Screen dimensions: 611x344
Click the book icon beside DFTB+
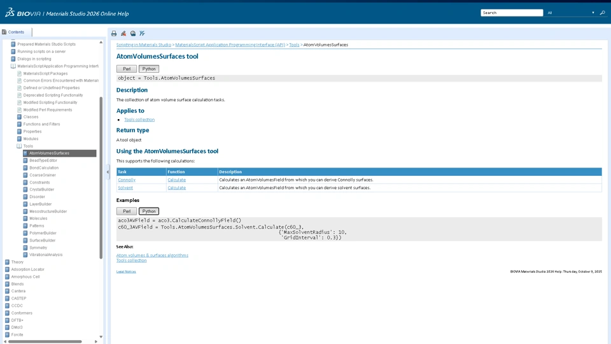click(7, 320)
